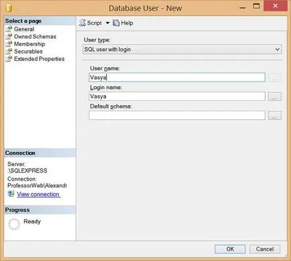This screenshot has height=261, width=291.
Task: Click the Securables page icon
Action: pos(9,52)
